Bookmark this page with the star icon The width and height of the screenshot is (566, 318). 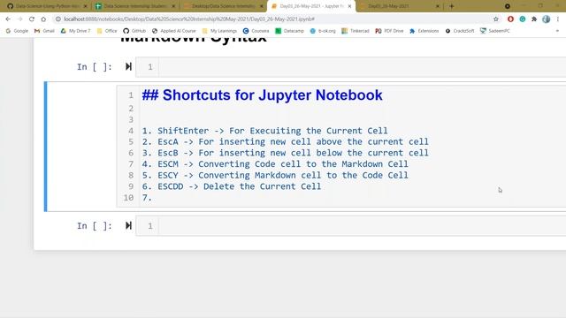pyautogui.click(x=496, y=19)
